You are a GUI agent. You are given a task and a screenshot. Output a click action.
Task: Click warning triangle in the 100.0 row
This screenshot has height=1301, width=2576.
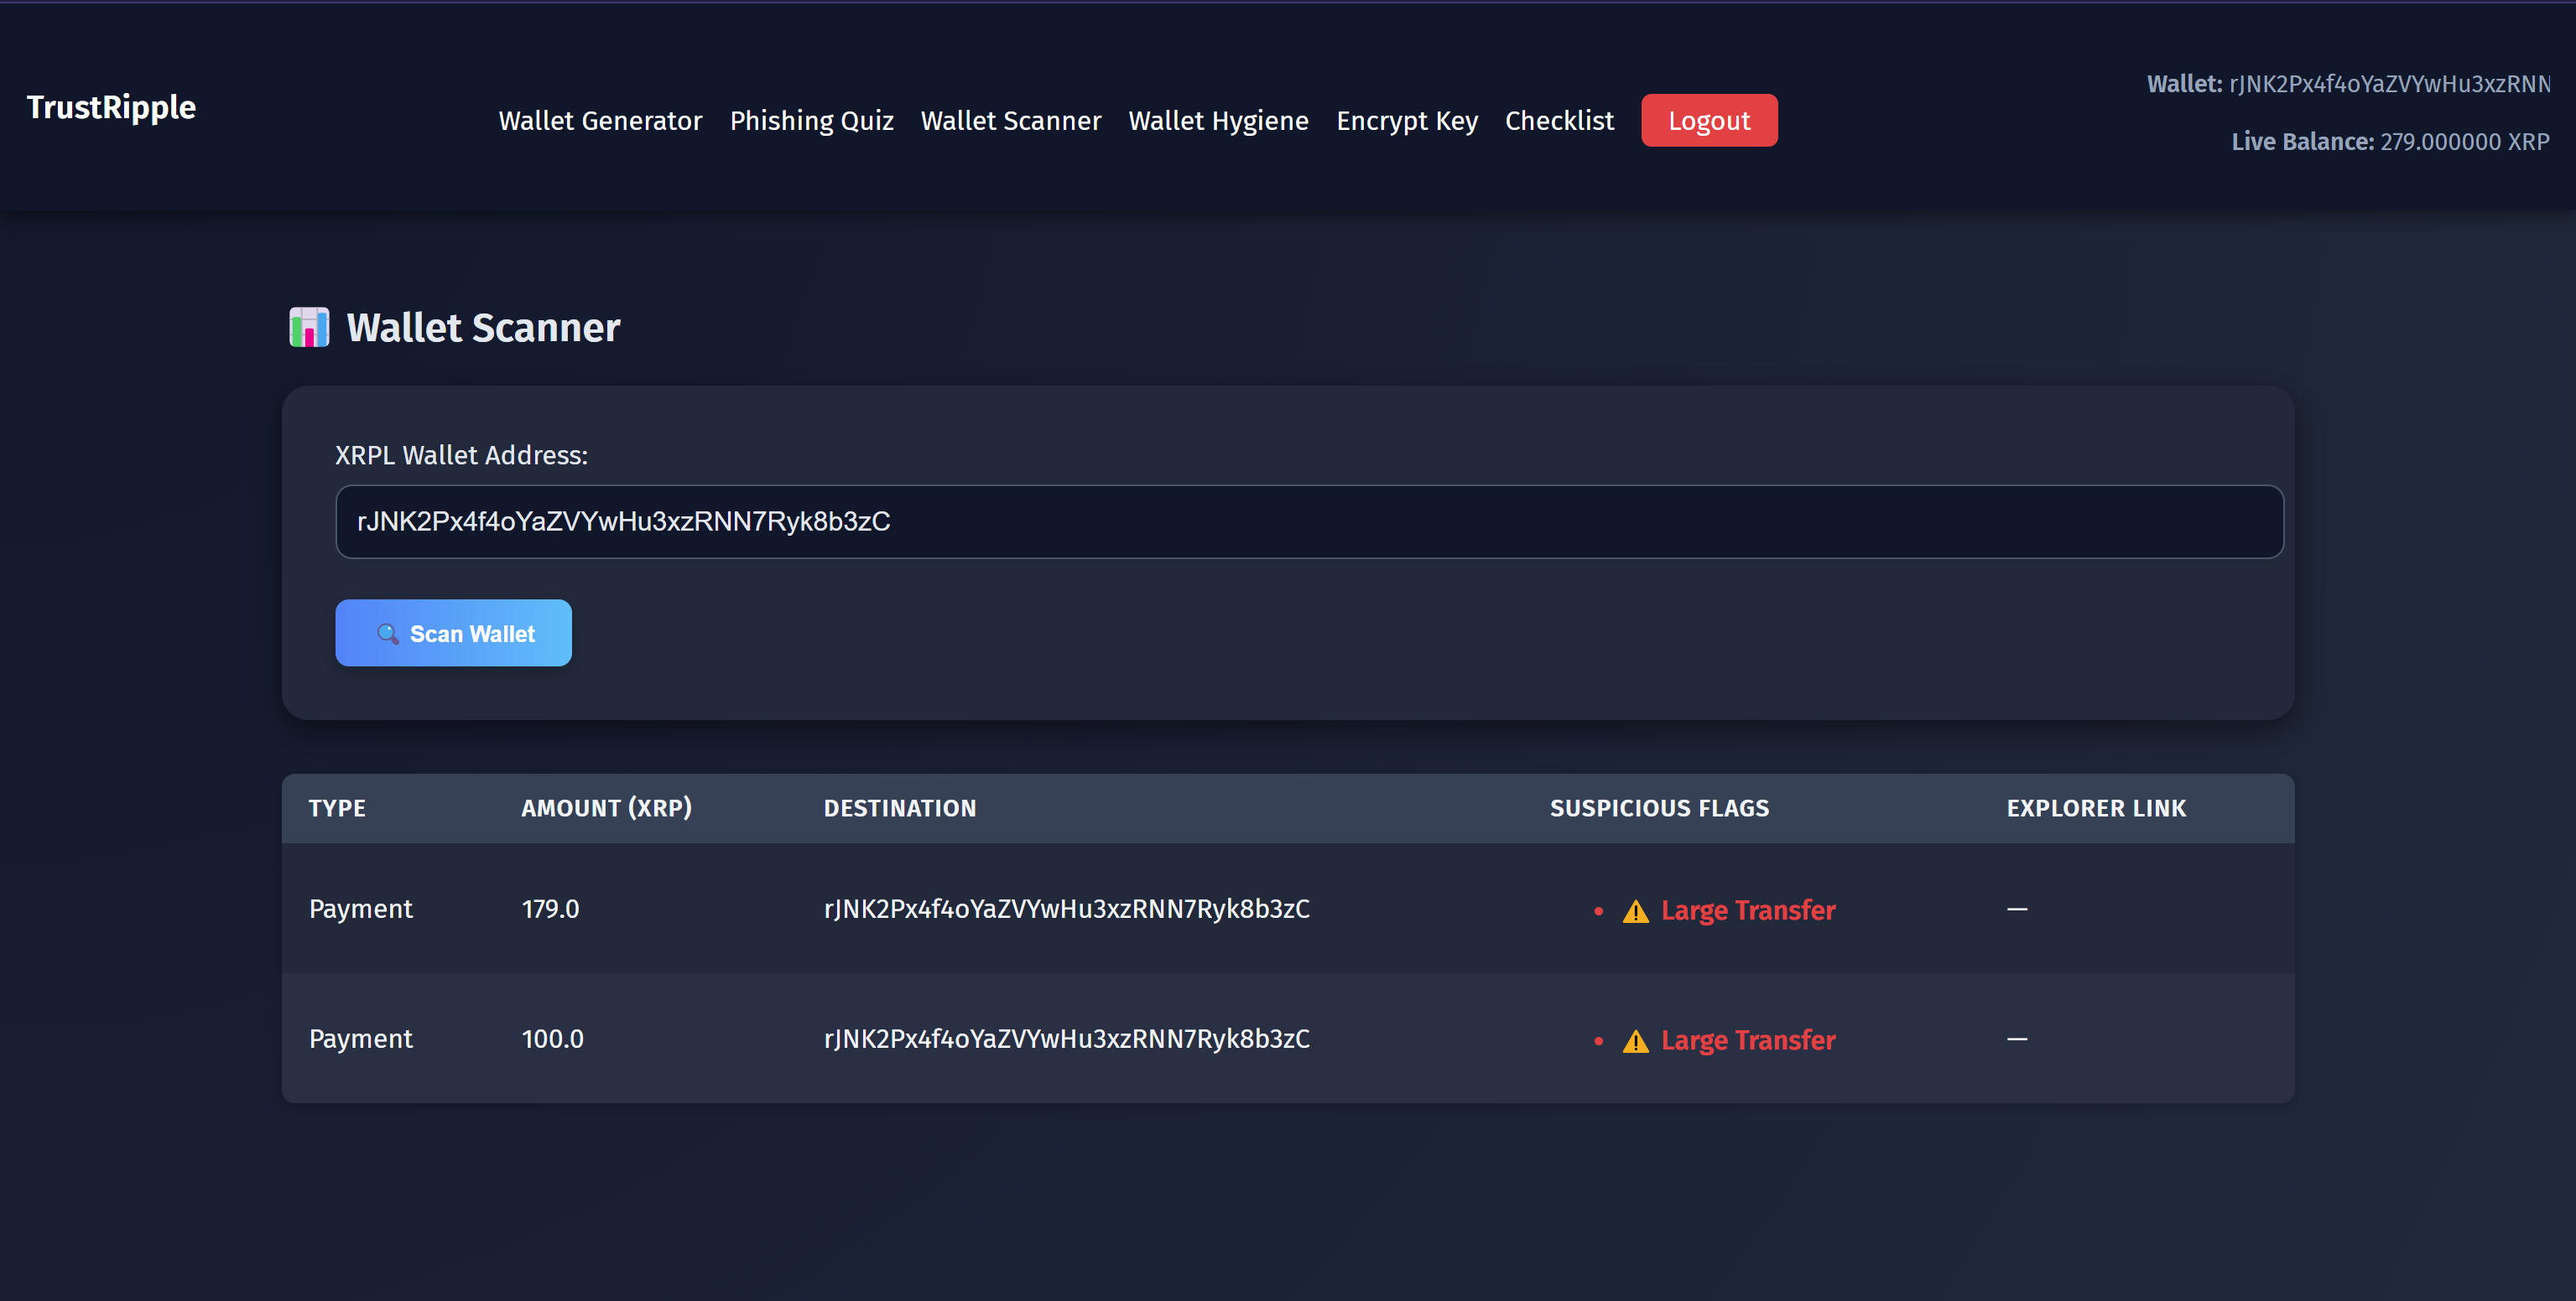(1635, 1041)
